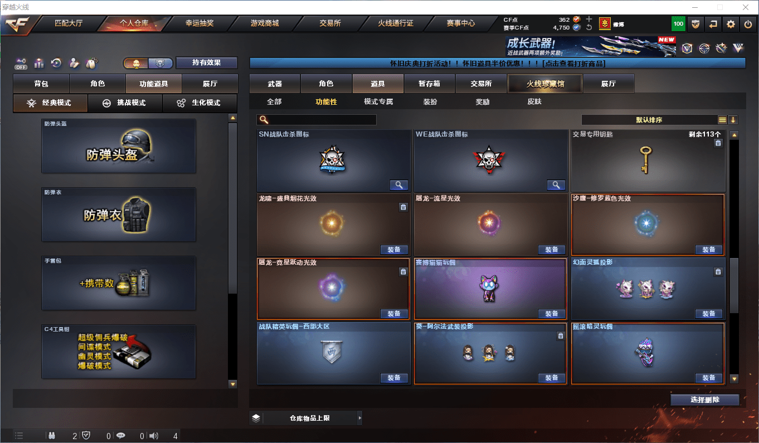Equip 赛博猫猫玩偶 with 装备 button
Viewport: 759px width, 443px height.
click(x=551, y=314)
